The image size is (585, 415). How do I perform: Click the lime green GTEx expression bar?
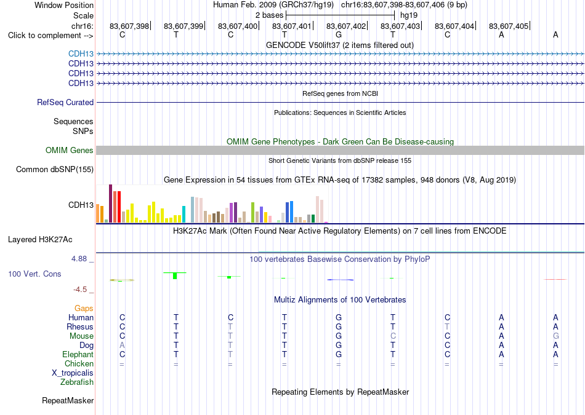(x=252, y=212)
